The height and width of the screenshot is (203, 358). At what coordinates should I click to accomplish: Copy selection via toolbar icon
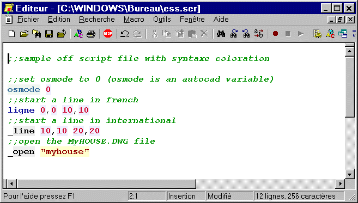167,34
